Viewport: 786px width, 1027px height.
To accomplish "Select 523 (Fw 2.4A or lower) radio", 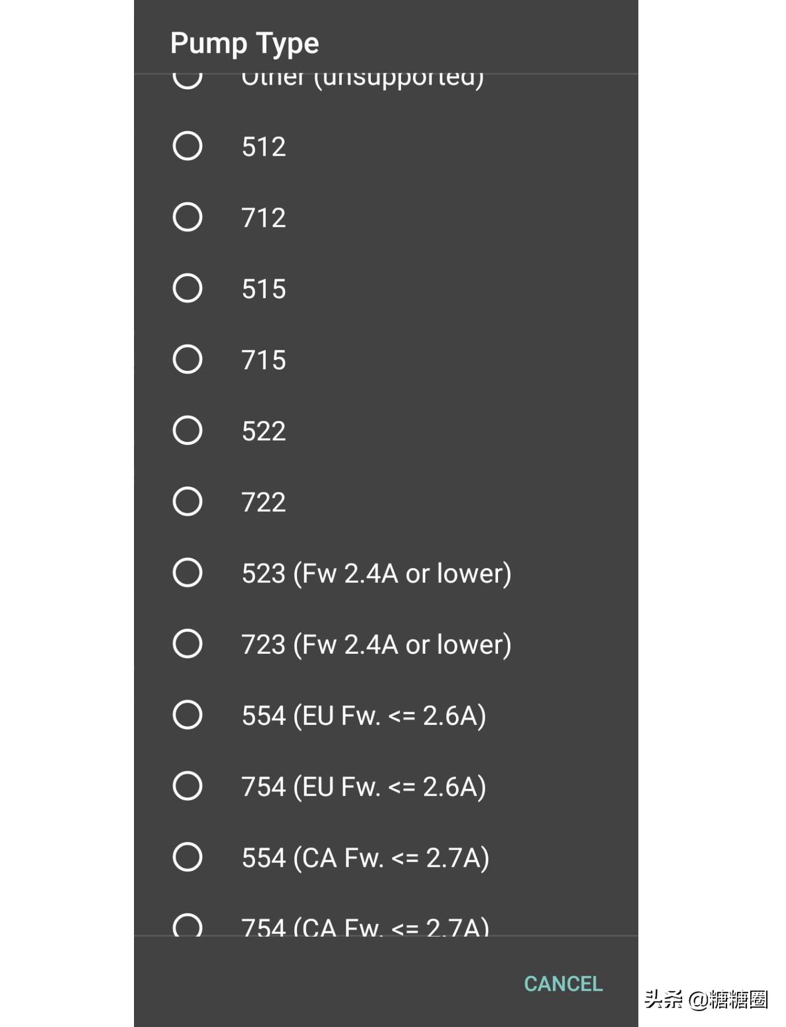I will pos(187,572).
